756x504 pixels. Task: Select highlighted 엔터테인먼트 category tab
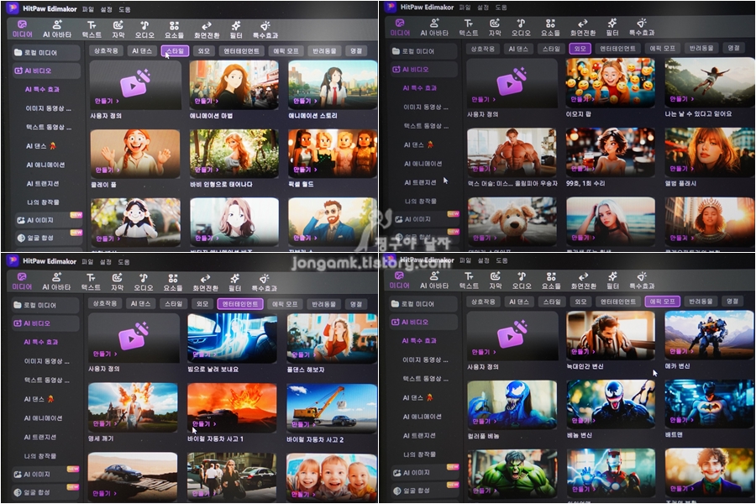tap(240, 304)
